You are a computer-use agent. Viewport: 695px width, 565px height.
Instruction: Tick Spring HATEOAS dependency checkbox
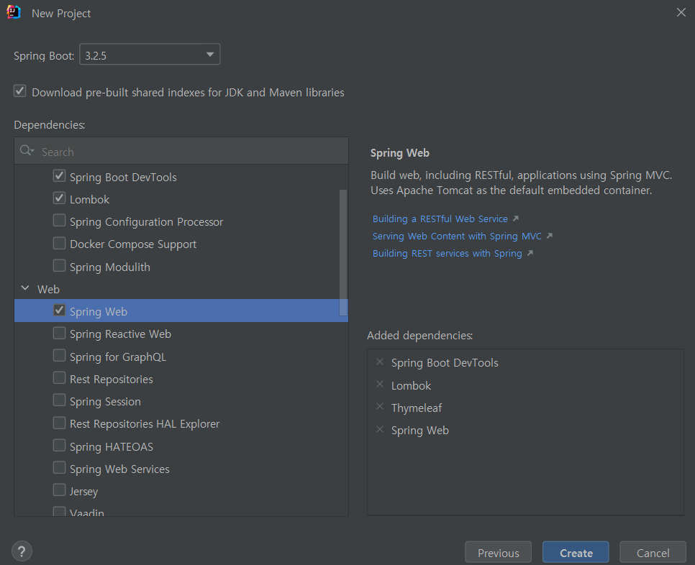tap(60, 446)
